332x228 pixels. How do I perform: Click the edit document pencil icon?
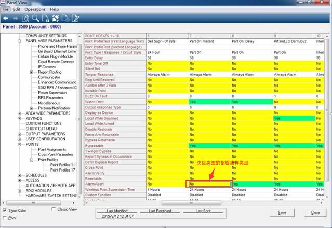(x=75, y=18)
